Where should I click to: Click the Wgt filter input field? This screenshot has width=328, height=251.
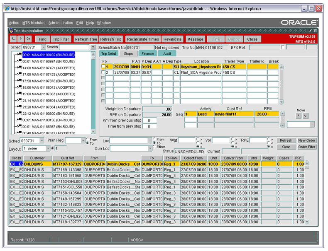pyautogui.click(x=186, y=140)
